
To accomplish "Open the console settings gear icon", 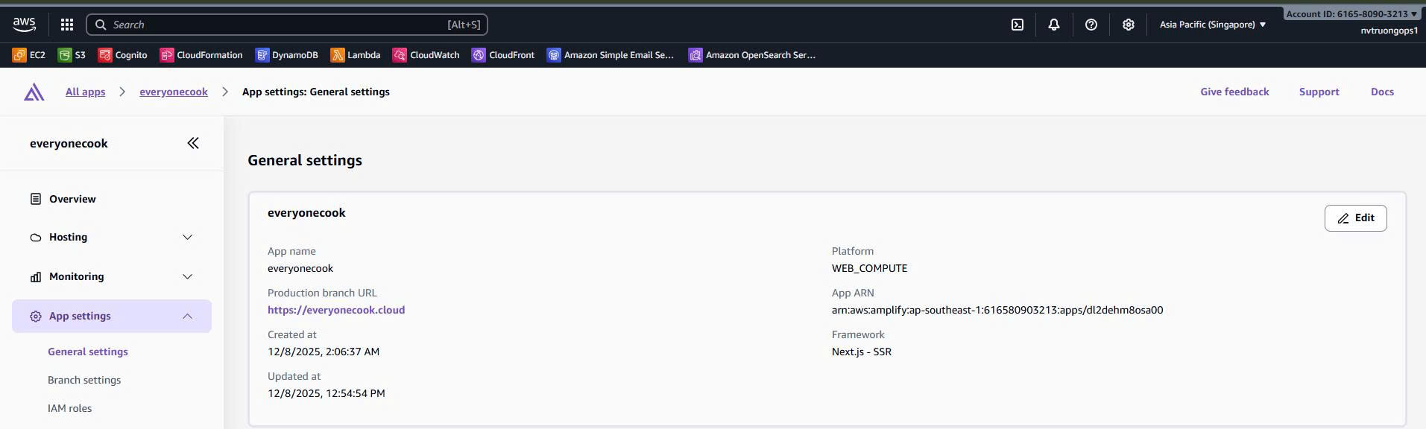I will click(1129, 25).
